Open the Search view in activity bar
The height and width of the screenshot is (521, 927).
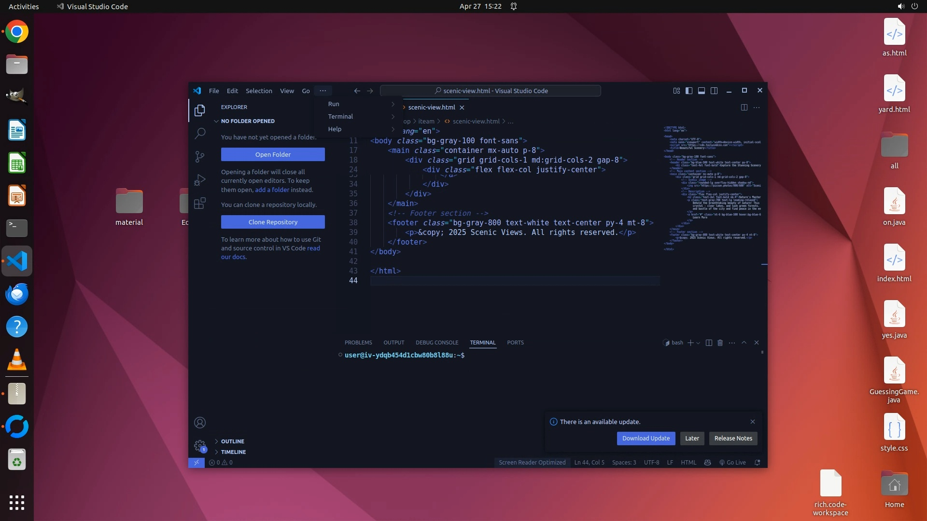click(200, 133)
